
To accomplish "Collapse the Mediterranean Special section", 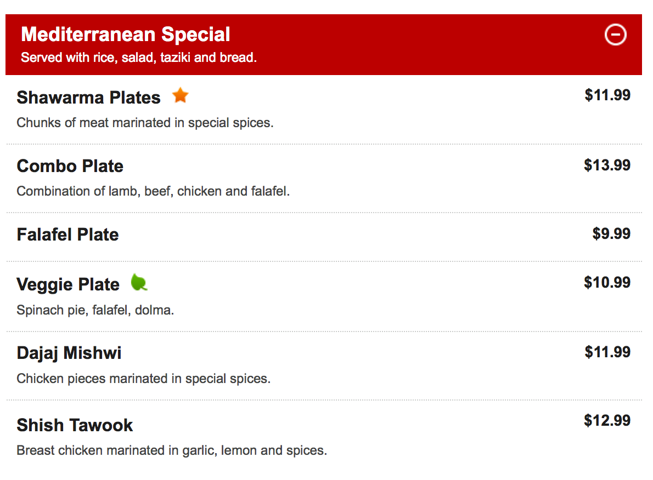I will click(x=615, y=35).
